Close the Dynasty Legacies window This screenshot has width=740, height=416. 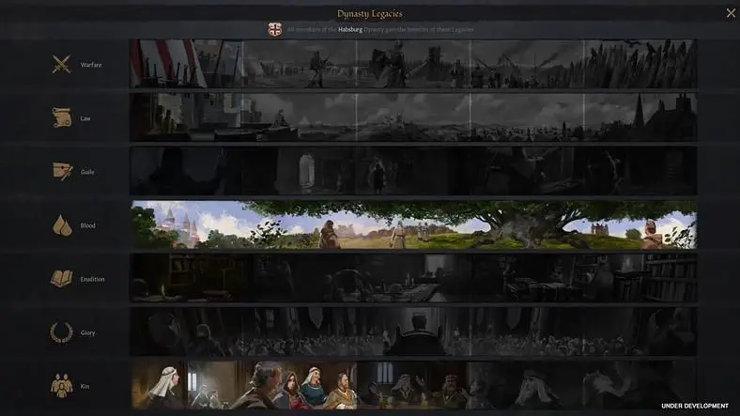click(x=731, y=13)
